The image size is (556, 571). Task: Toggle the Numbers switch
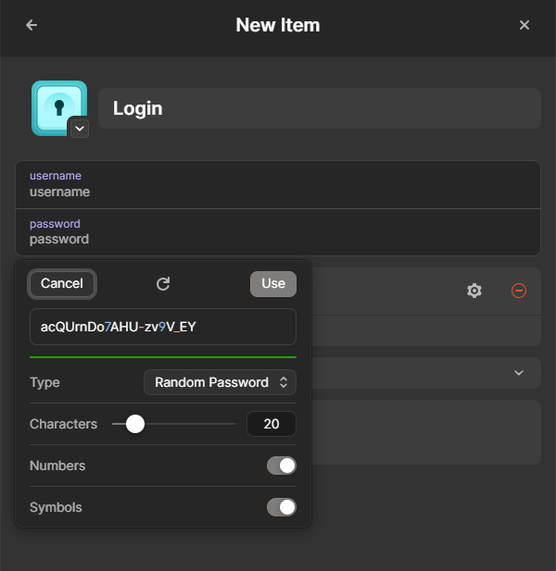pos(281,465)
